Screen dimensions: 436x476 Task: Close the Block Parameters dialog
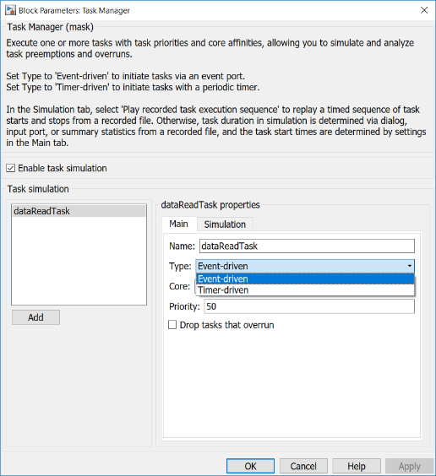click(424, 10)
